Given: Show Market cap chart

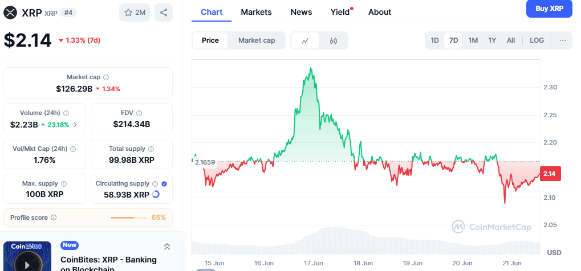Looking at the screenshot, I should (x=257, y=40).
